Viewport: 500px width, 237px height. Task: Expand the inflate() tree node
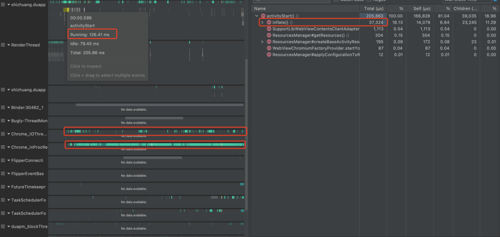click(x=262, y=22)
